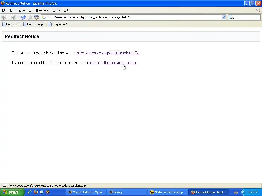
Task: Open the Go menu
Action: click(30, 10)
